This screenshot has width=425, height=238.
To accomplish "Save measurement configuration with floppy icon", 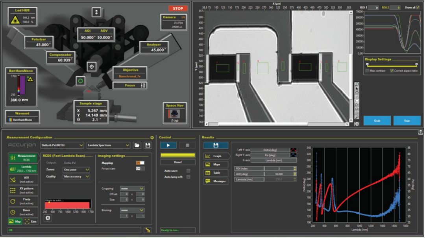I will click(148, 145).
